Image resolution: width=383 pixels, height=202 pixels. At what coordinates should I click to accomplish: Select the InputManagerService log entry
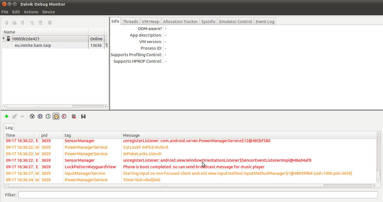[190, 173]
